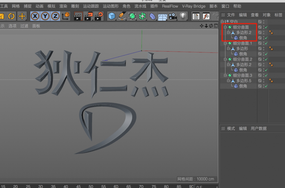Click 用户数据 in the attributes panel
Image resolution: width=285 pixels, height=188 pixels.
(259, 129)
